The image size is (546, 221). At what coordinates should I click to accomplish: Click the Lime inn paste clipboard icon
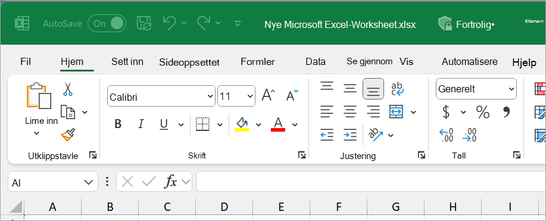point(39,96)
